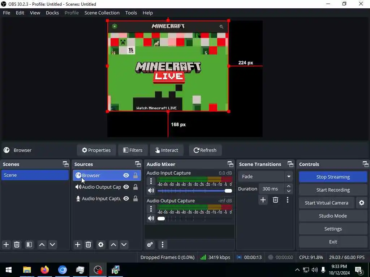Hide the Browser source eye icon
Image resolution: width=370 pixels, height=277 pixels.
click(x=126, y=175)
